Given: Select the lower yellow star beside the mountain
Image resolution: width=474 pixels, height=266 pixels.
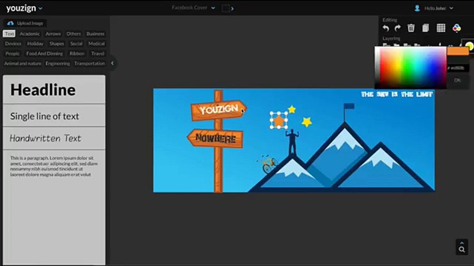Looking at the screenshot, I should tap(307, 122).
